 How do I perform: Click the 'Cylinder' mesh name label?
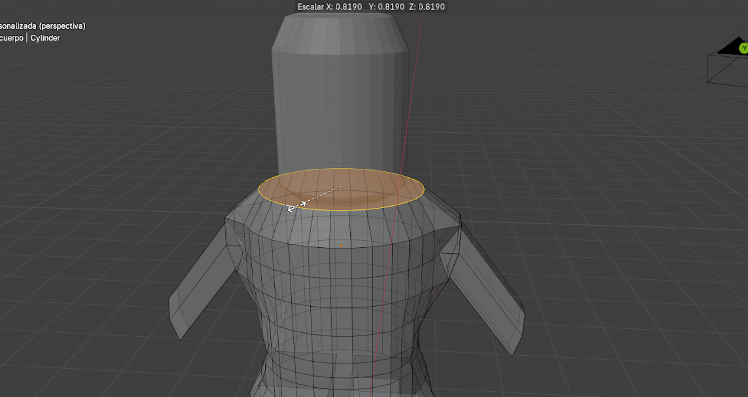(45, 38)
